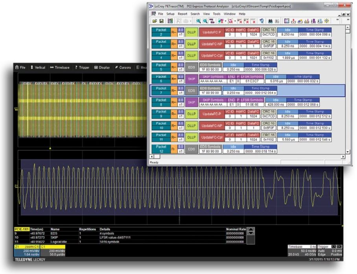Click the PETracer vertical scrollbar up arrow
Screen dimensions: 357x274
pos(348,27)
